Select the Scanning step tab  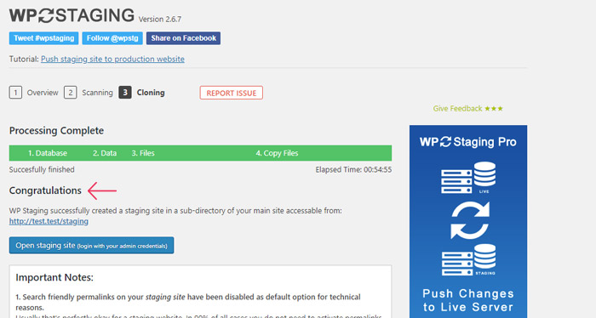[x=97, y=93]
